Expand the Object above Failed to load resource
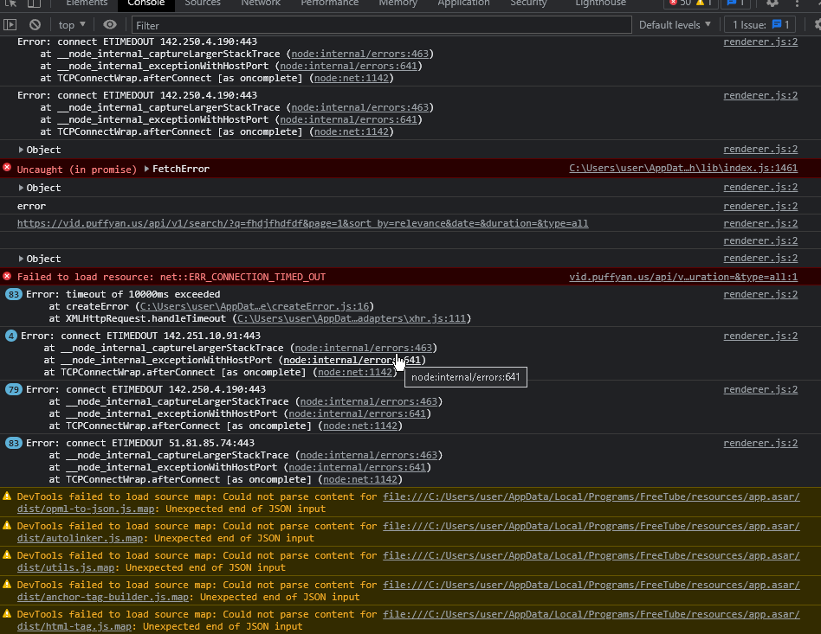The width and height of the screenshot is (821, 634). pyautogui.click(x=21, y=259)
